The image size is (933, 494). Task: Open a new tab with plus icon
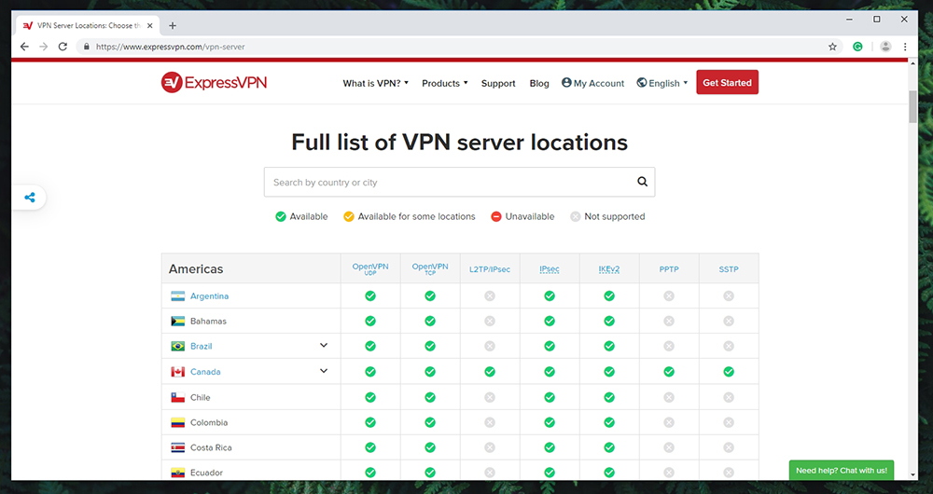click(x=173, y=25)
